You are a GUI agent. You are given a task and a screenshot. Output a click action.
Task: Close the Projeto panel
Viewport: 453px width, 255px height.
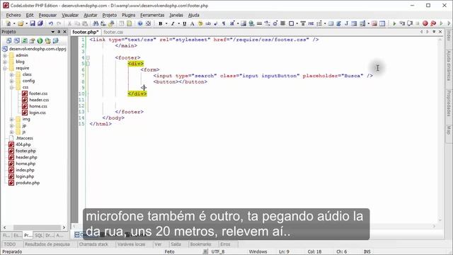[x=64, y=31]
